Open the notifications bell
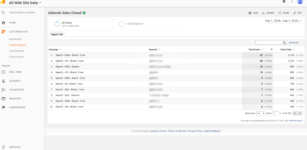Image resolution: width=307 pixels, height=150 pixels. [284, 1]
